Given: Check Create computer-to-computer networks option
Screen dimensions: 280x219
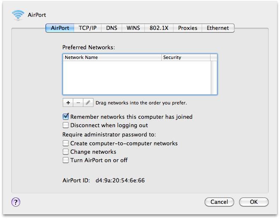Looking at the screenshot, I should 66,143.
